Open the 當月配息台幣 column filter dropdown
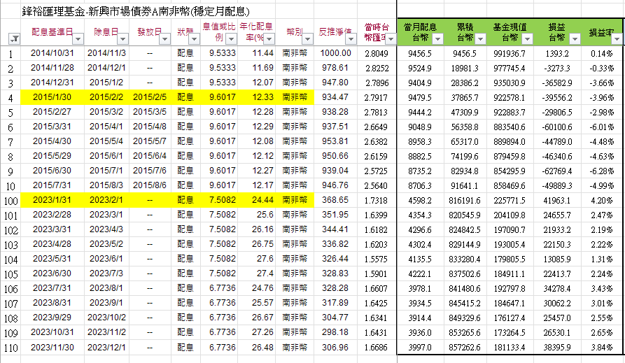 (437, 38)
